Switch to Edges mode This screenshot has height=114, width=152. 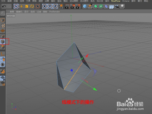point(2,42)
